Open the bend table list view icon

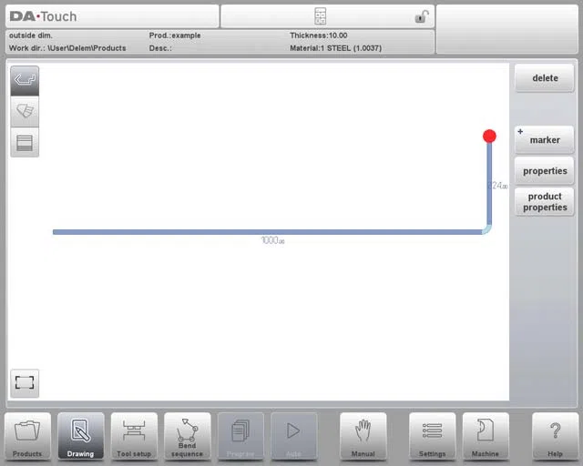pos(25,142)
